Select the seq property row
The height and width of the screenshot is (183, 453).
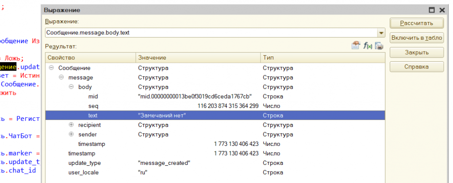(215, 106)
